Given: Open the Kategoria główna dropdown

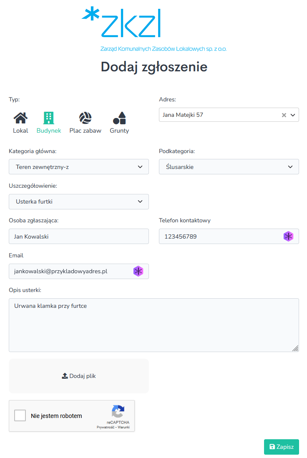Looking at the screenshot, I should 78,167.
